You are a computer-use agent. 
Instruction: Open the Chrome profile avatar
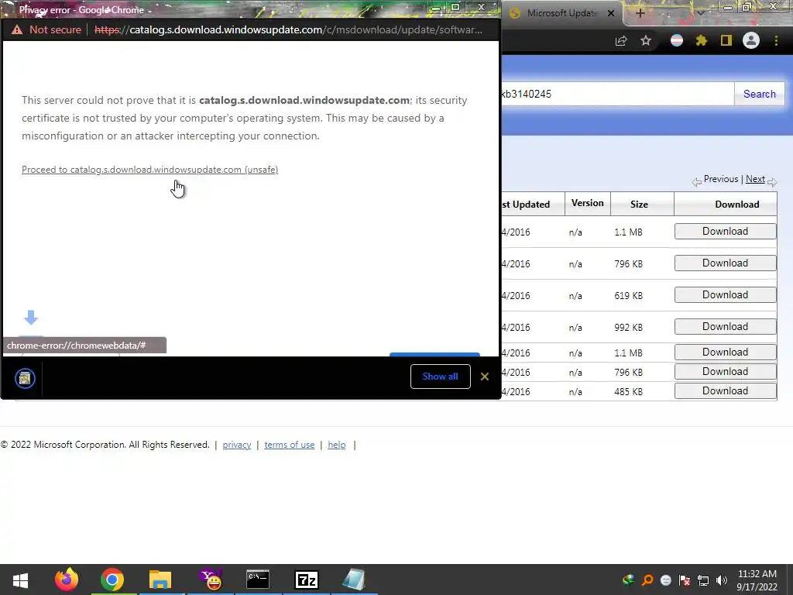tap(751, 40)
